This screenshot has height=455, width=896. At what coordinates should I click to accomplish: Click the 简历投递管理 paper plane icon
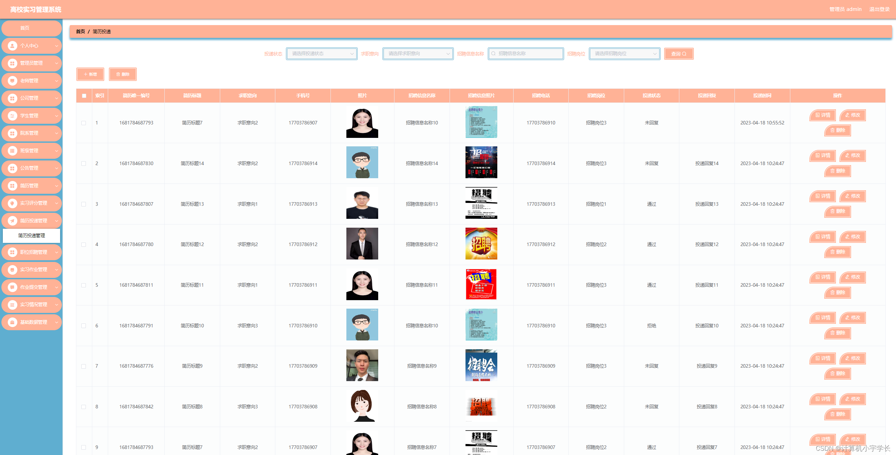coord(12,221)
